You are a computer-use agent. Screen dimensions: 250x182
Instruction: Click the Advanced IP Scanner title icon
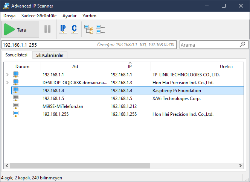click(6, 6)
